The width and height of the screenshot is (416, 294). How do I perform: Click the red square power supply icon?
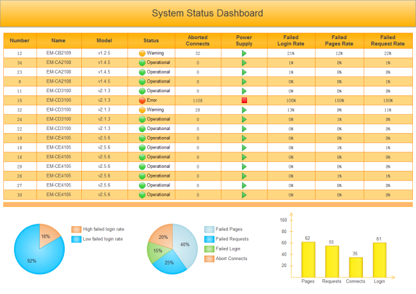pos(244,101)
